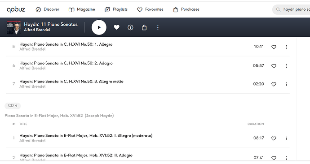Click the Playlists music icon
The width and height of the screenshot is (310, 164).
pos(107,9)
